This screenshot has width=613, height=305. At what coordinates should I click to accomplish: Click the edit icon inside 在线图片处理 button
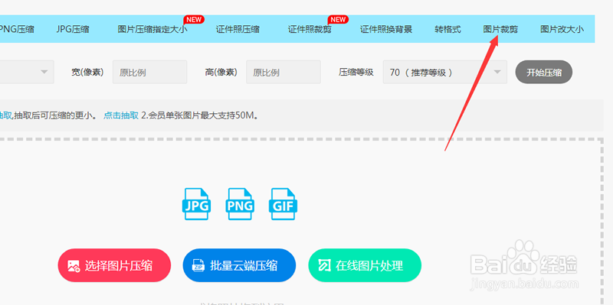pyautogui.click(x=324, y=266)
